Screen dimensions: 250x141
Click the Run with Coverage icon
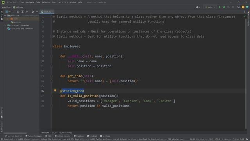[229, 7]
